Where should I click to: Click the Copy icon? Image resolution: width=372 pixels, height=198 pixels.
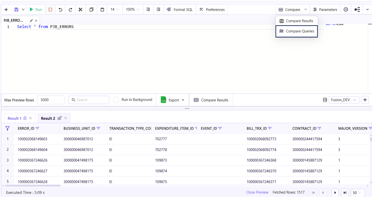point(91,9)
